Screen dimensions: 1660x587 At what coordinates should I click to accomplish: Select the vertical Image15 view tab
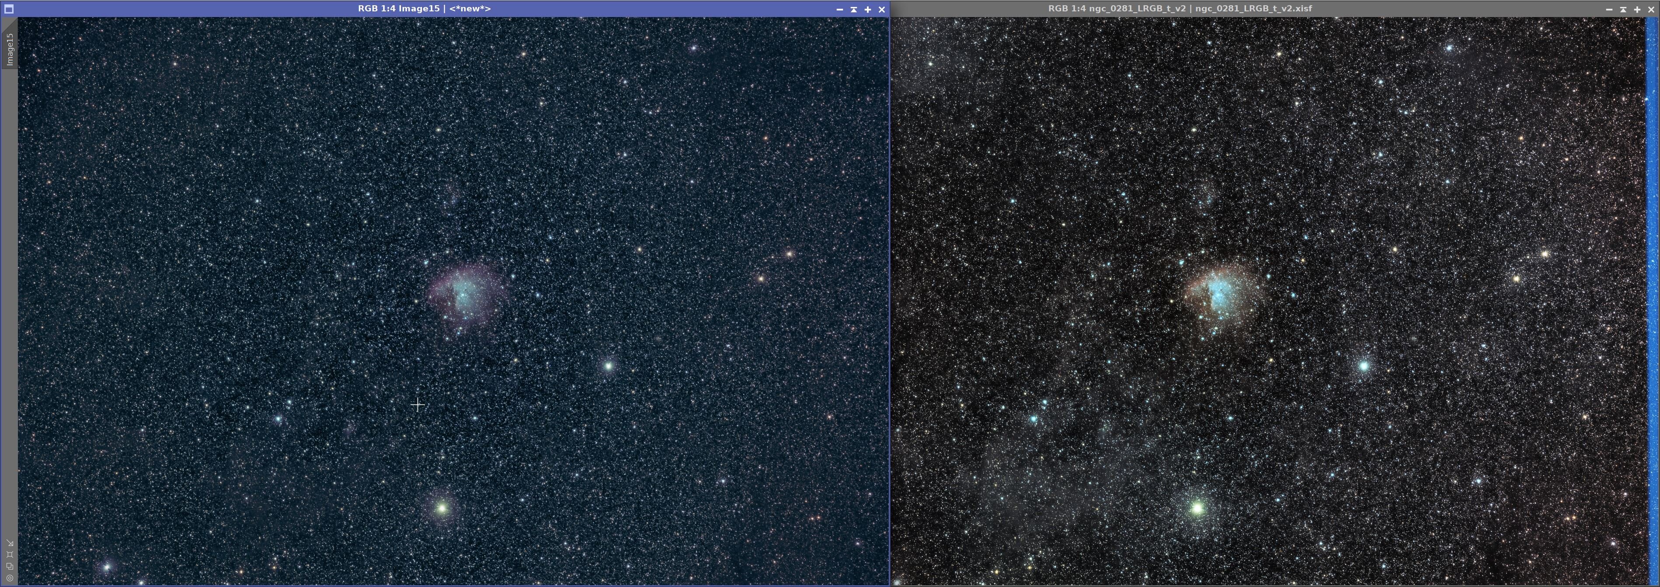coord(10,49)
